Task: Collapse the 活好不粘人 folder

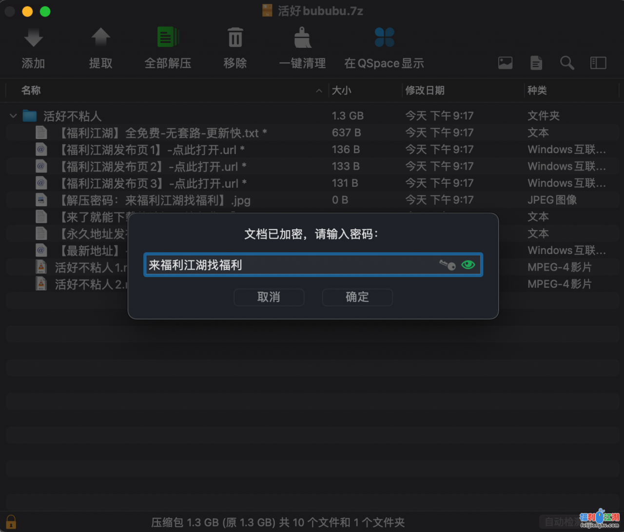Action: pyautogui.click(x=13, y=116)
